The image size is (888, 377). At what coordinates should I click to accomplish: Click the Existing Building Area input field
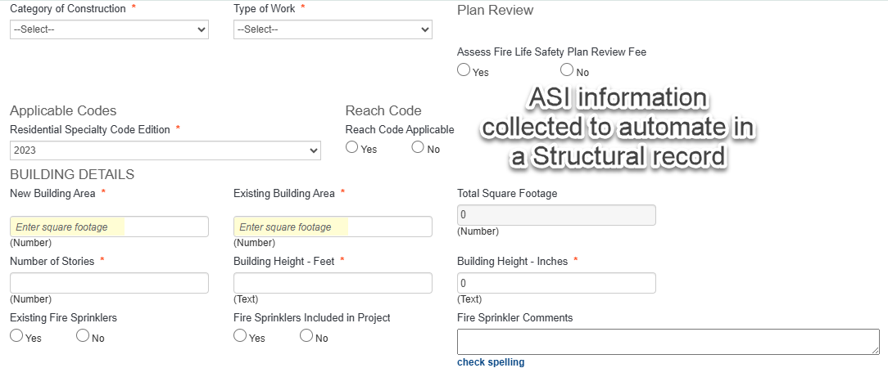332,227
